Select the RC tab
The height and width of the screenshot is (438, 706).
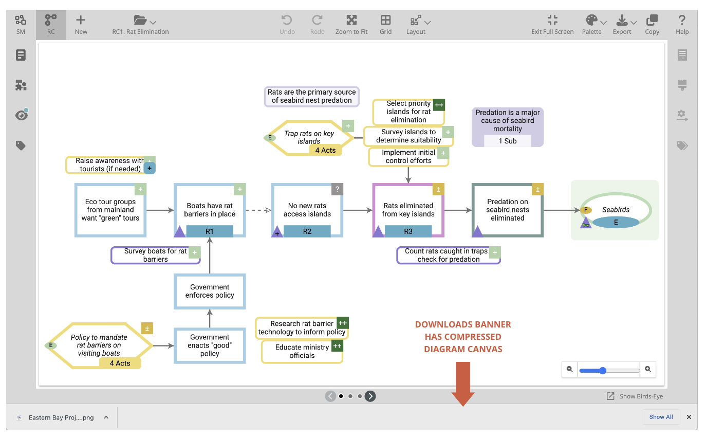(51, 25)
